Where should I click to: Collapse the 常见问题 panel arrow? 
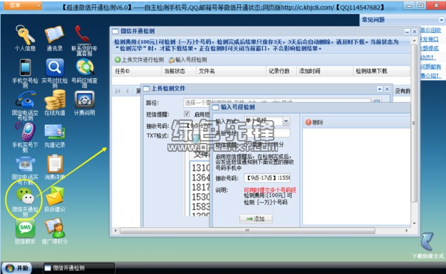(441, 20)
